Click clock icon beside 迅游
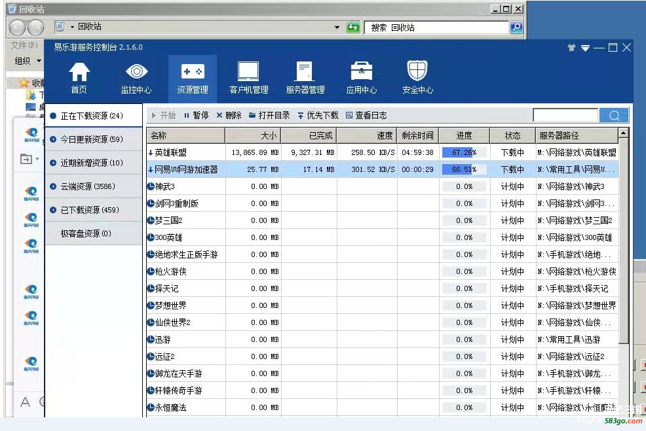Viewport: 646px width, 431px height. tap(151, 339)
